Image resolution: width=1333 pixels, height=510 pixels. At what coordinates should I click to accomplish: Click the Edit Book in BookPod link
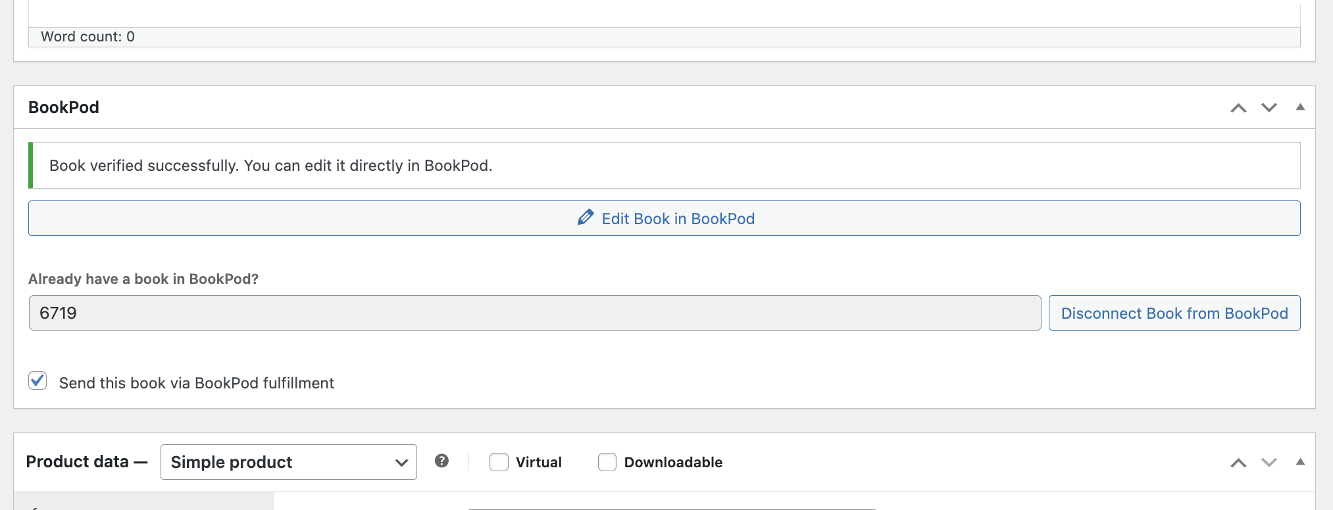click(x=678, y=218)
